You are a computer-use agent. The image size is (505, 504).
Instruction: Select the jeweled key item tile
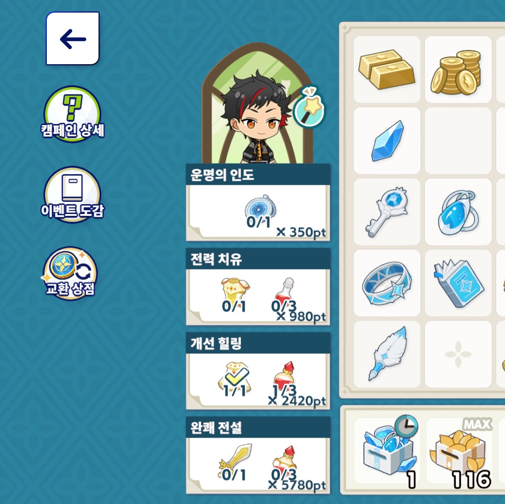(x=387, y=212)
